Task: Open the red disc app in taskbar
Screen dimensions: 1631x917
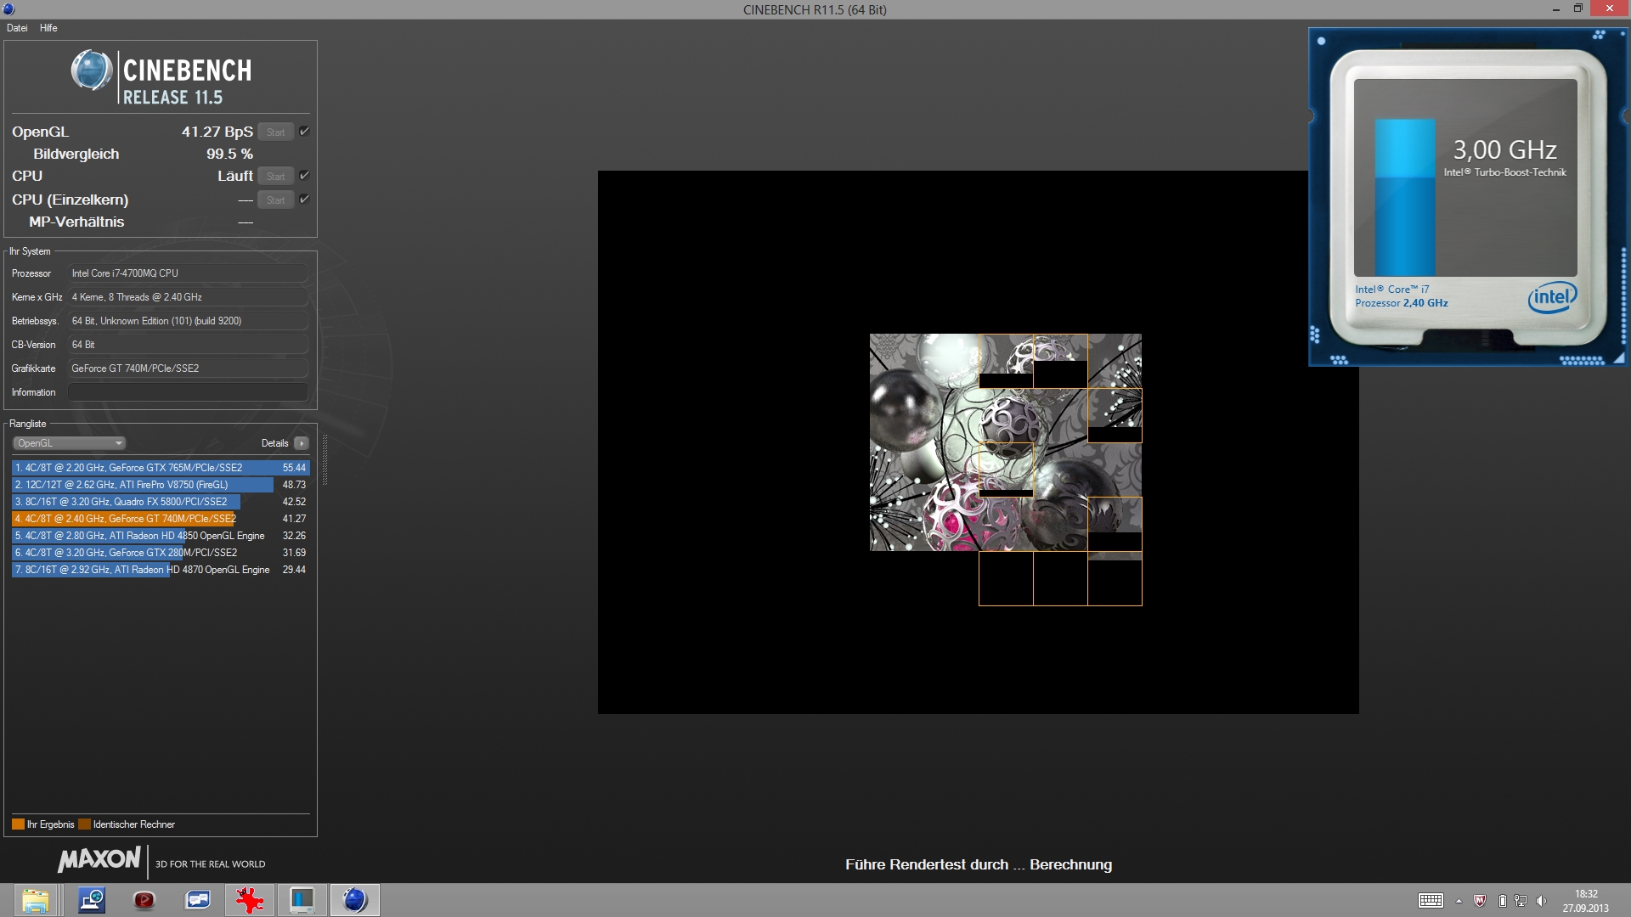Action: (x=144, y=900)
